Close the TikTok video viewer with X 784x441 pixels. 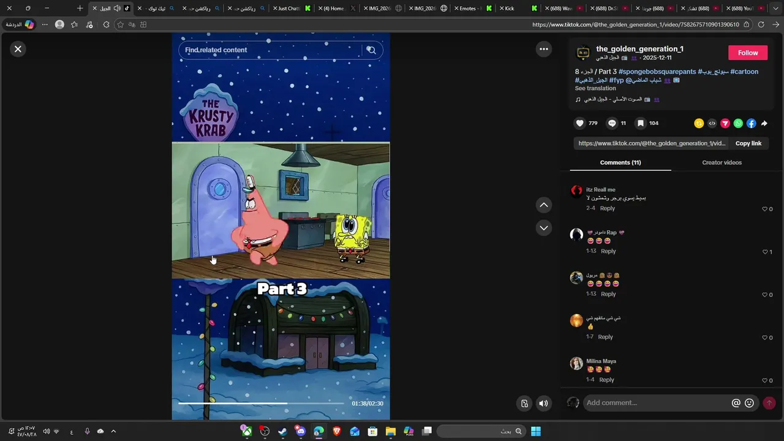pos(18,49)
